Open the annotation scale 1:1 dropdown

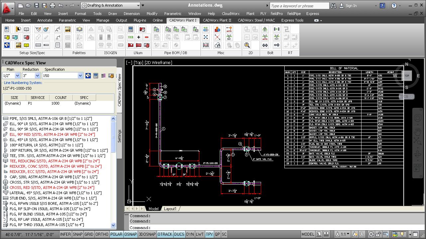343,234
